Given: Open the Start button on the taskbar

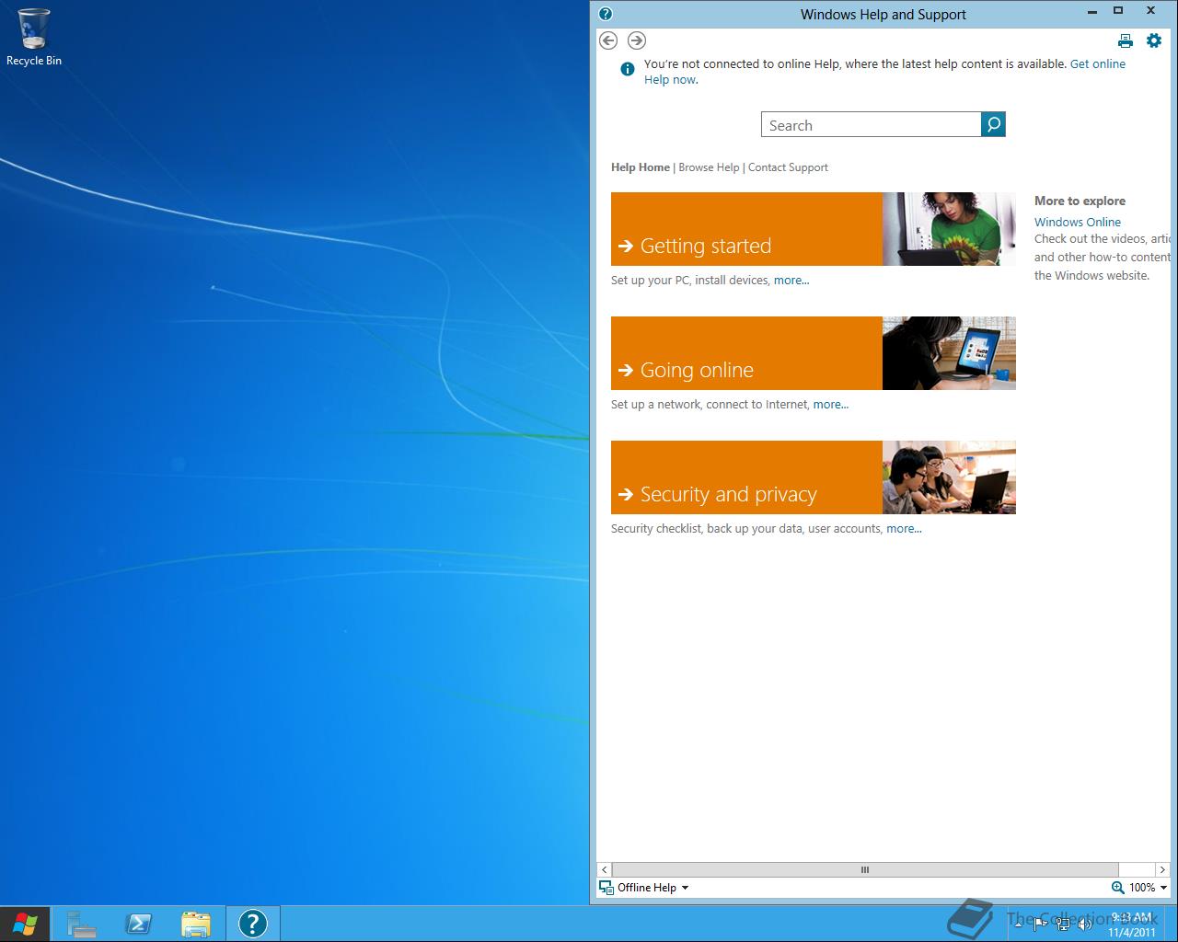Looking at the screenshot, I should pos(25,924).
